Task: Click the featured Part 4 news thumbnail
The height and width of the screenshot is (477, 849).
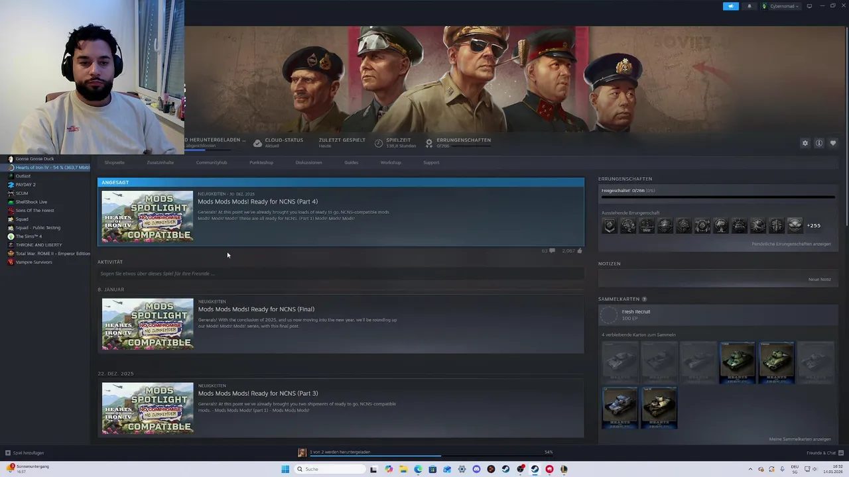Action: pos(147,217)
